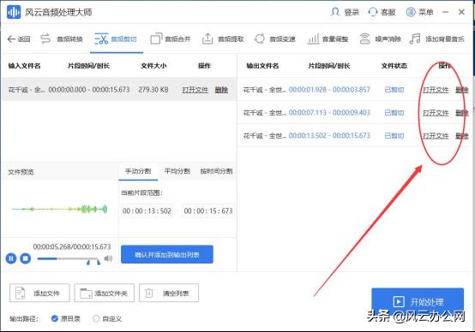
Task: Select the 平均分割 tab
Action: [x=177, y=171]
